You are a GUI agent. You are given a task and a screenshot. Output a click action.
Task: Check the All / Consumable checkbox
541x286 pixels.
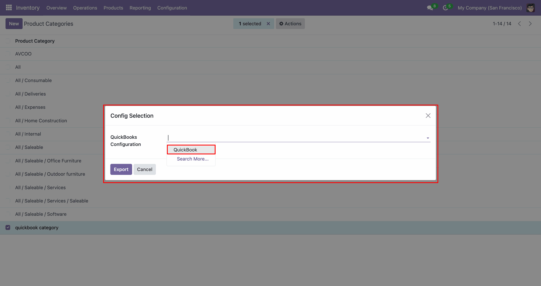[8, 80]
